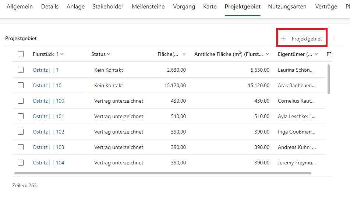This screenshot has height=199, width=350.
Task: Open the Ostritz 102 Flurstück link
Action: [x=48, y=132]
